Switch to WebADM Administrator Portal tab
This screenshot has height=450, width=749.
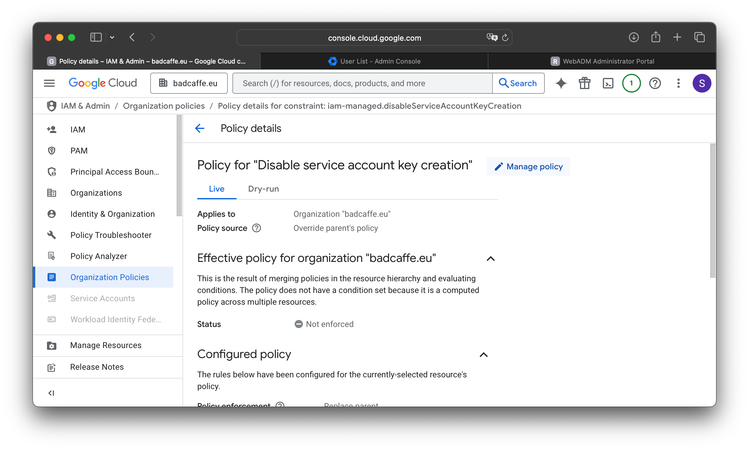pyautogui.click(x=602, y=61)
